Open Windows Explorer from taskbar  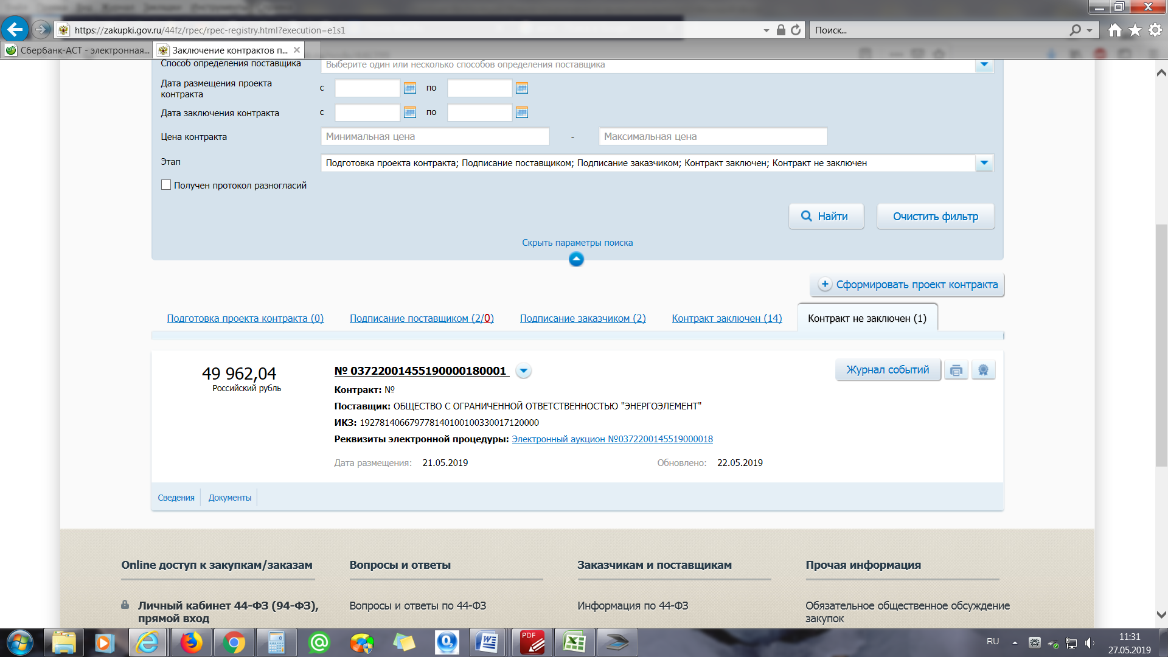pyautogui.click(x=64, y=642)
